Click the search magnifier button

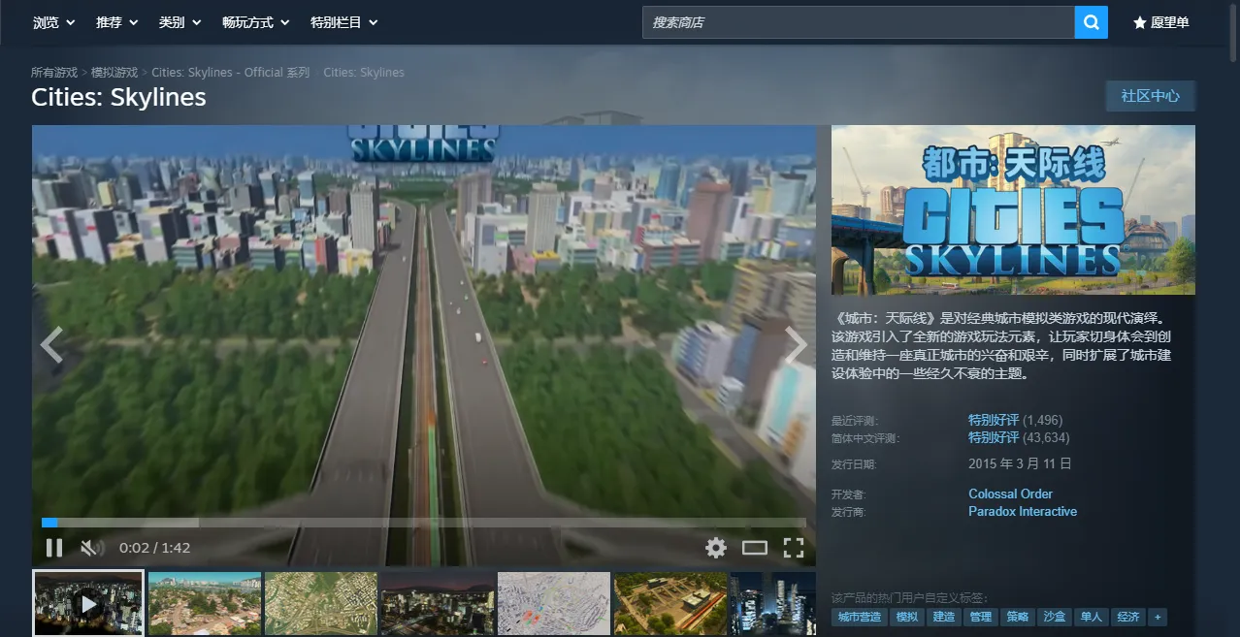point(1091,22)
